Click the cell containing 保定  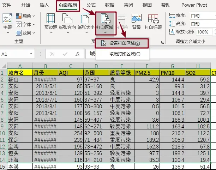tap(20, 140)
